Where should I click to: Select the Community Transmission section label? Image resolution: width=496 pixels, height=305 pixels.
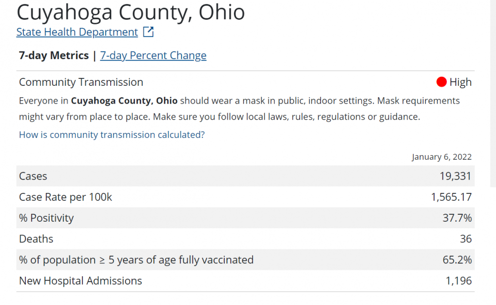81,82
